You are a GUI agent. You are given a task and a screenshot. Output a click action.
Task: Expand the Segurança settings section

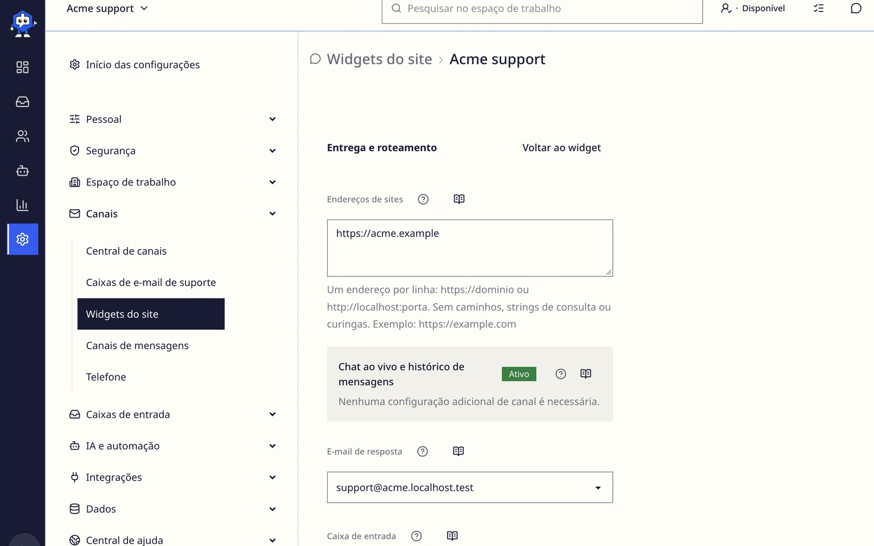coord(173,151)
